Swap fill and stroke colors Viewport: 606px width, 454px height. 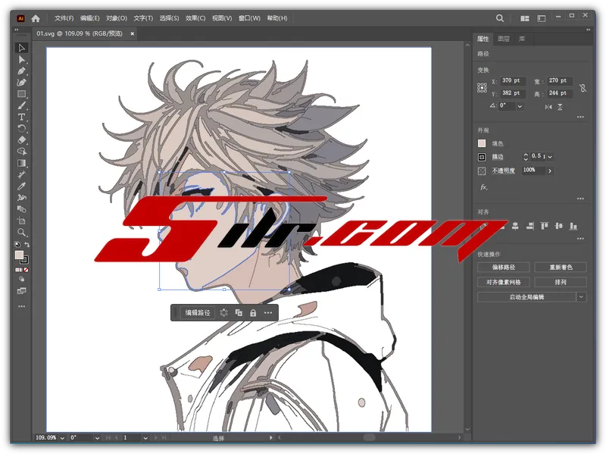[x=27, y=244]
